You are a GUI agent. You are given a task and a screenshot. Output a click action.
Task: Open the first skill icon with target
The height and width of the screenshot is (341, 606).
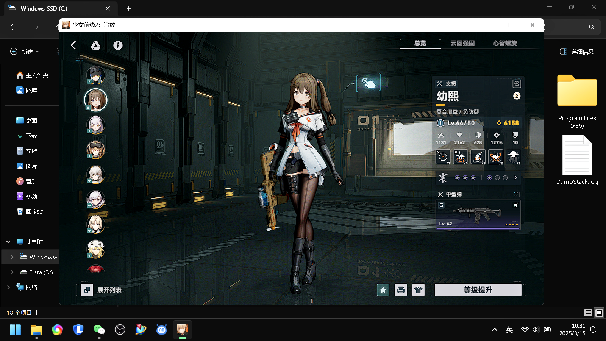pos(443,157)
